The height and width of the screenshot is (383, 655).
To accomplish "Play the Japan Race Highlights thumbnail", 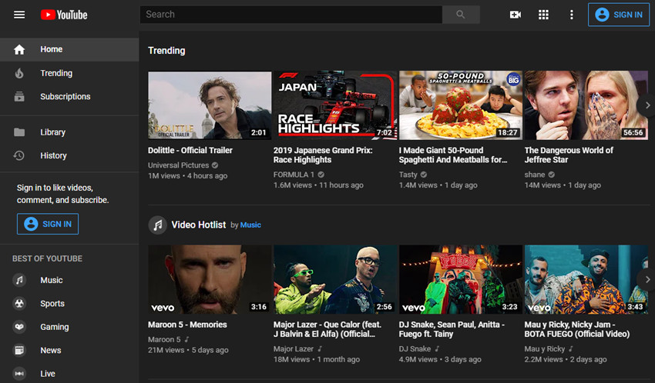I will (335, 105).
